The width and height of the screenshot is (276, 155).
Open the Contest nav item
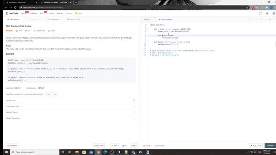(51, 13)
